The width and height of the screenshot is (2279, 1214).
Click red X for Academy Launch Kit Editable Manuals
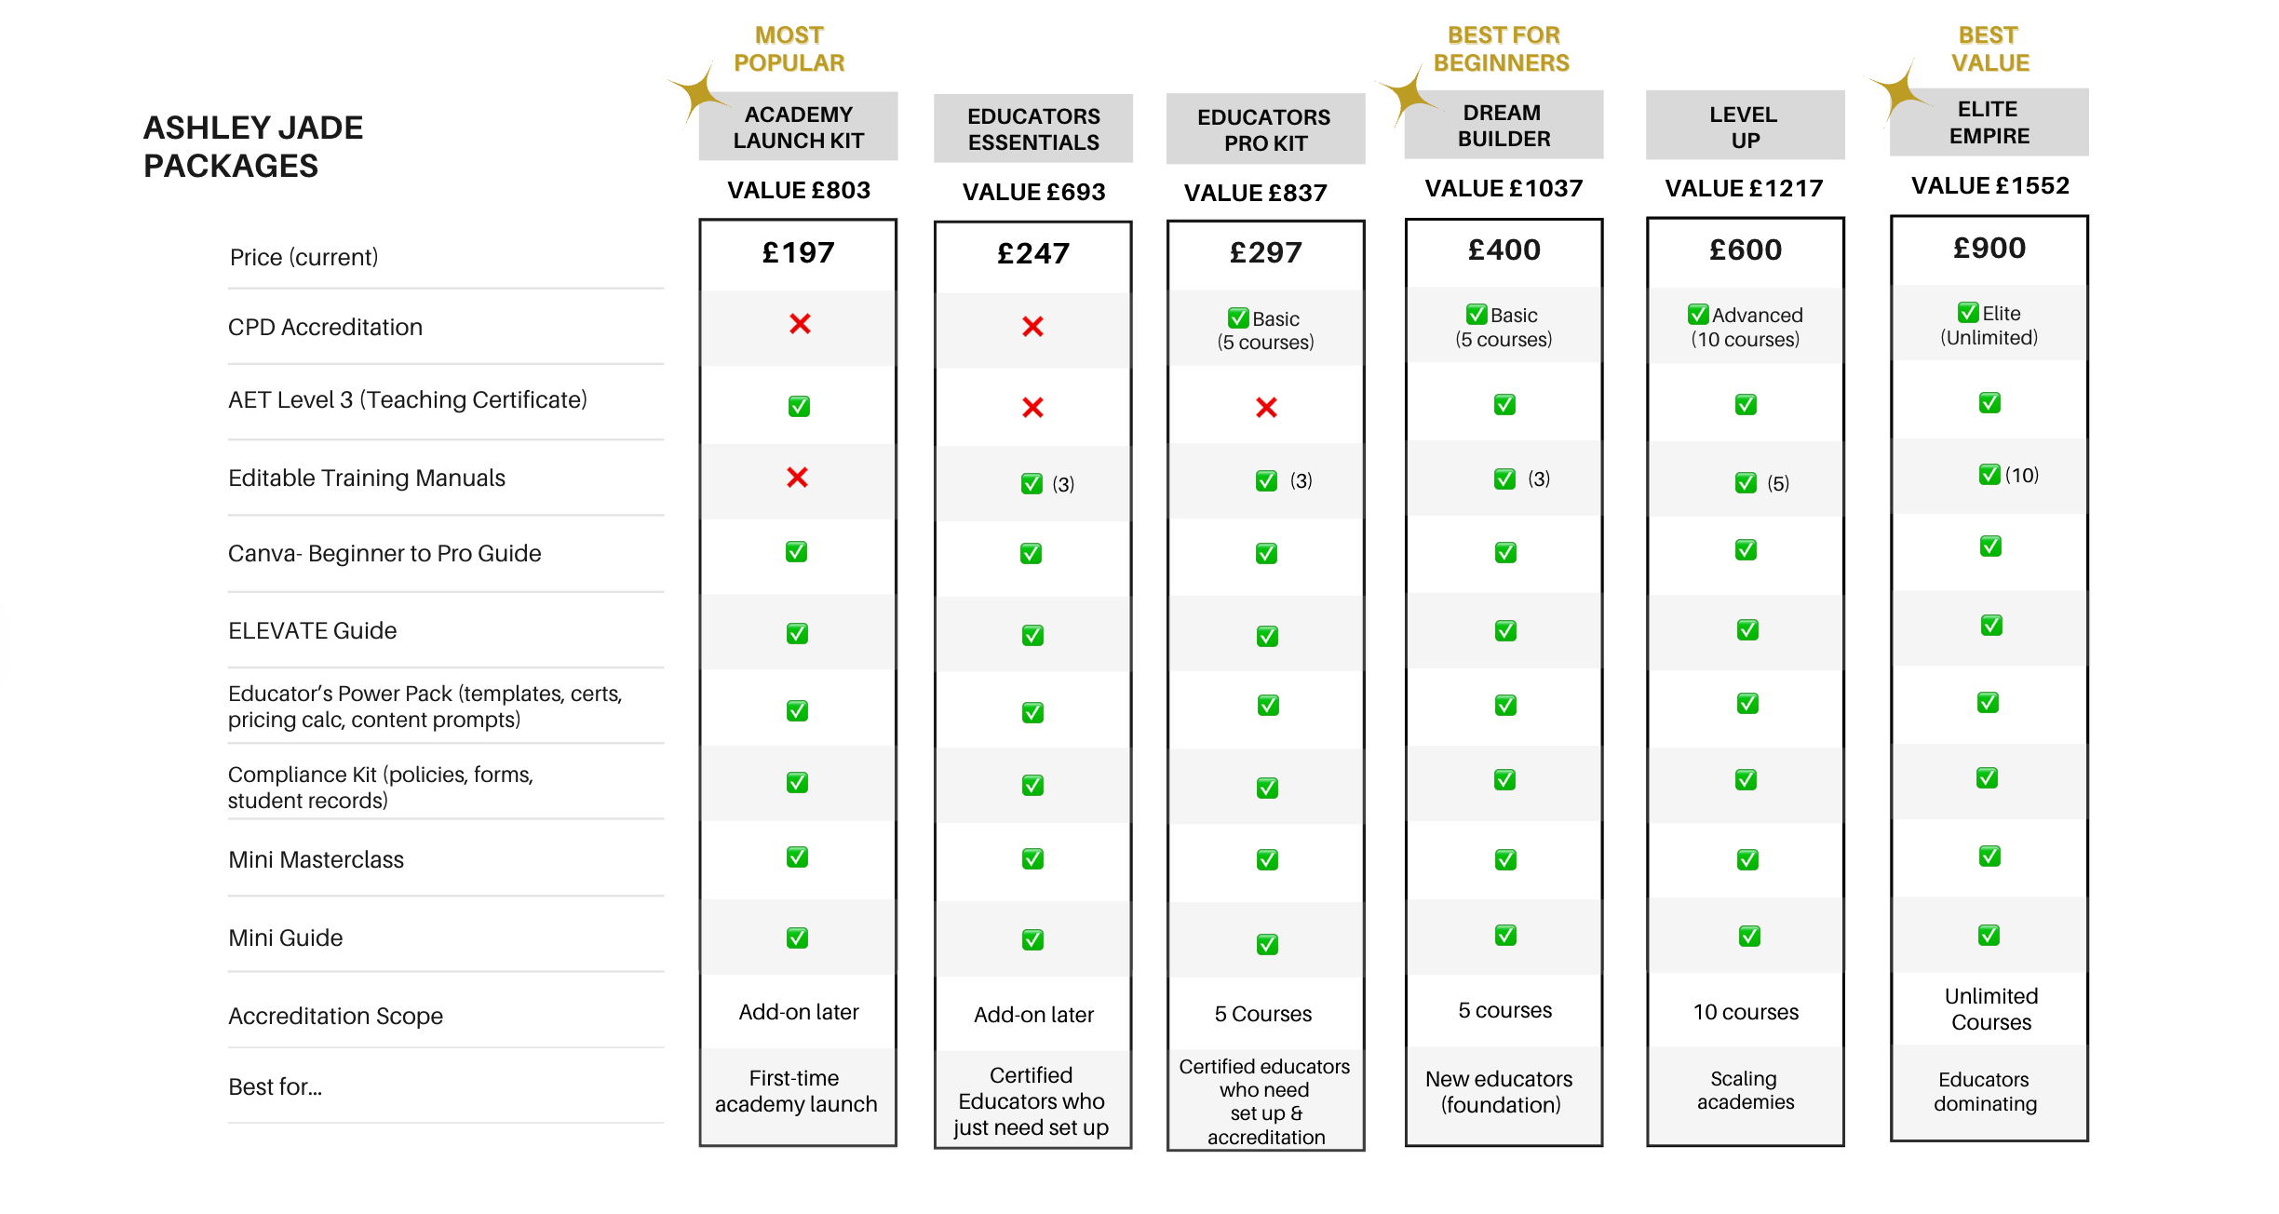(797, 478)
